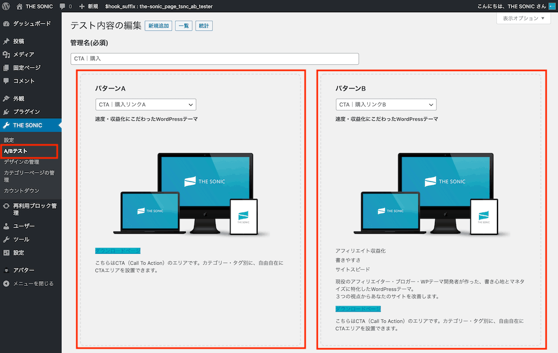Click the メニューを閉じる collapse arrow icon

pyautogui.click(x=6, y=284)
